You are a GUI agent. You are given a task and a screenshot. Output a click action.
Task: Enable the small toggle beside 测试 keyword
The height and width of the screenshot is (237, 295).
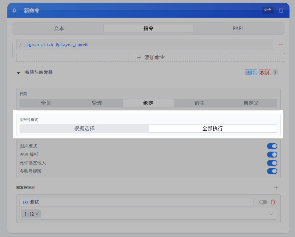(263, 202)
